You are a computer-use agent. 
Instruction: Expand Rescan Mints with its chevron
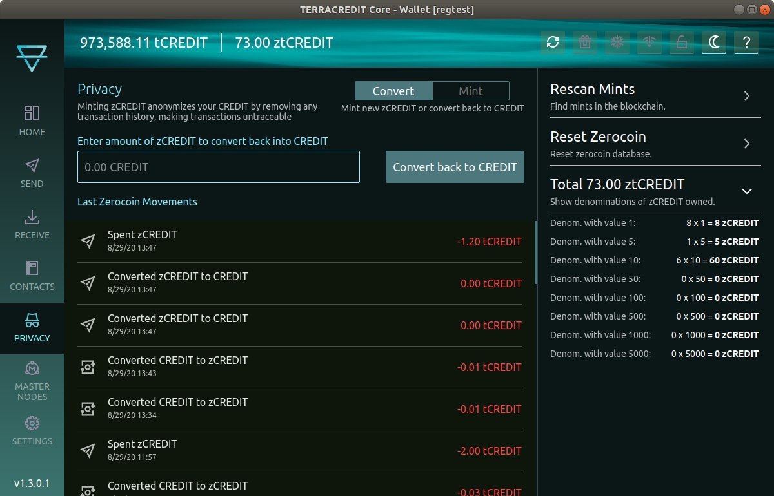click(747, 96)
